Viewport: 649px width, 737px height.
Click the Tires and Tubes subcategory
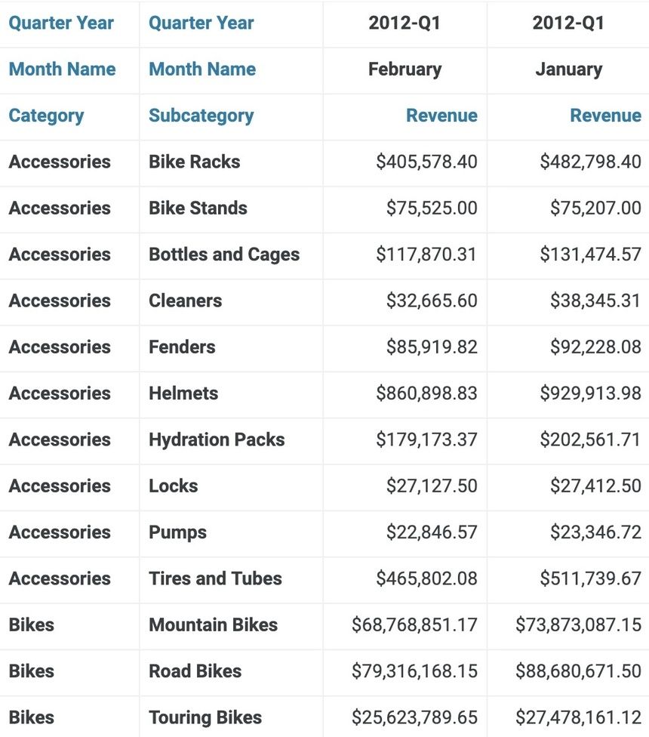click(x=215, y=578)
